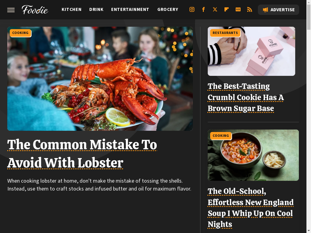Go to Foodie's Instagram page
311x233 pixels.
[x=192, y=9]
